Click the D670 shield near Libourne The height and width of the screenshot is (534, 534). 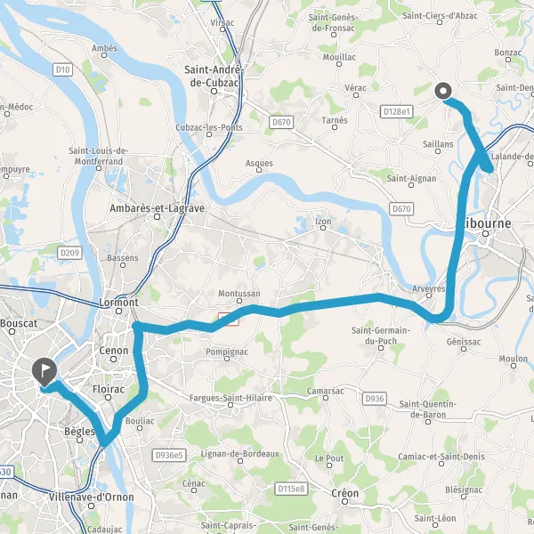pos(401,208)
